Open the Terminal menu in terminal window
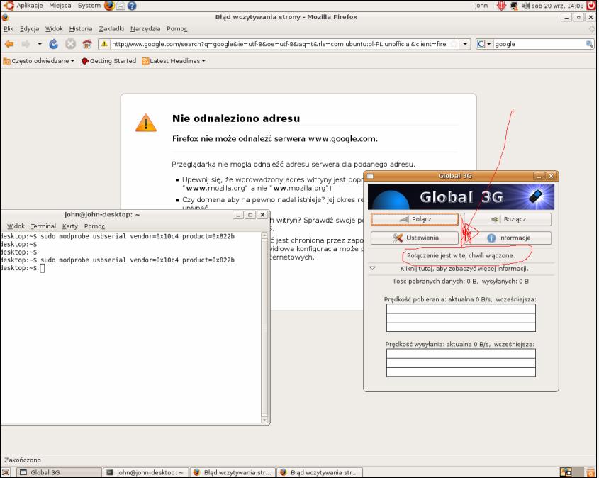The image size is (599, 478). tap(43, 226)
